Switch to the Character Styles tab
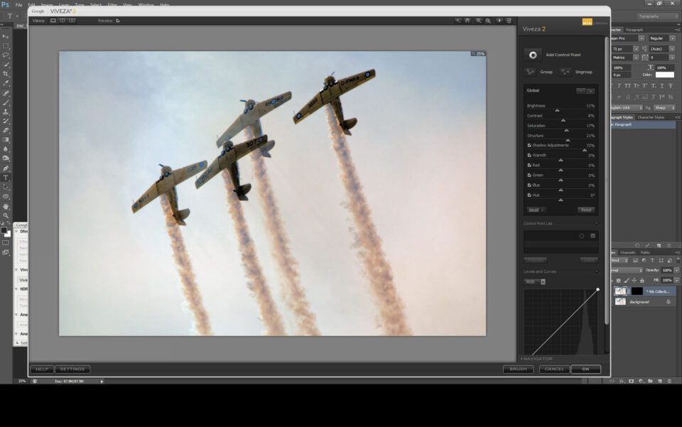The image size is (682, 427). [x=651, y=117]
